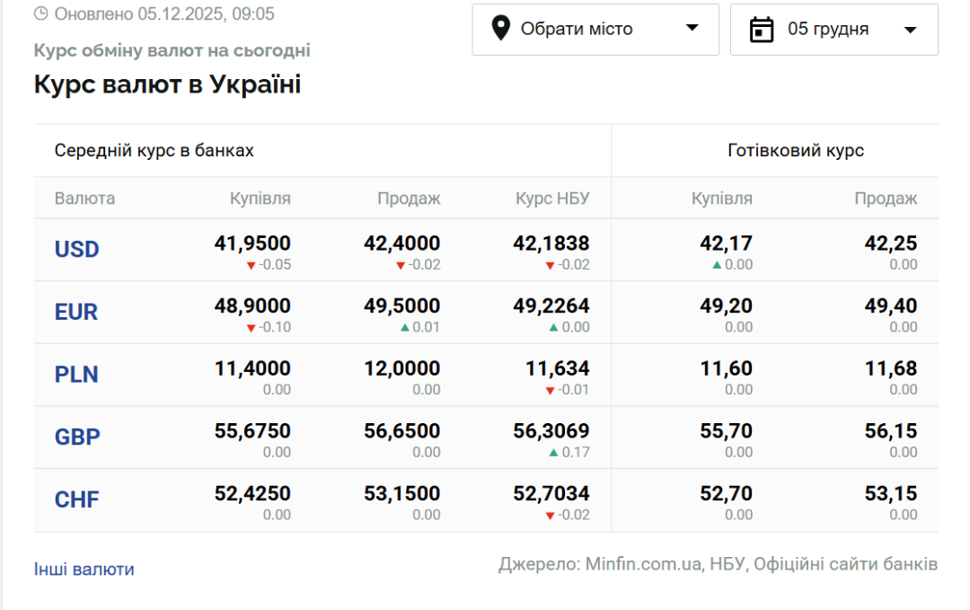Image resolution: width=970 pixels, height=610 pixels.
Task: Switch to the 'Готівковий курс' tab
Action: 796,151
